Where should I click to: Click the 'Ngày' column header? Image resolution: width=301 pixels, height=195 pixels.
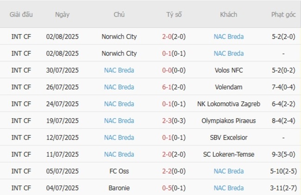tap(62, 14)
